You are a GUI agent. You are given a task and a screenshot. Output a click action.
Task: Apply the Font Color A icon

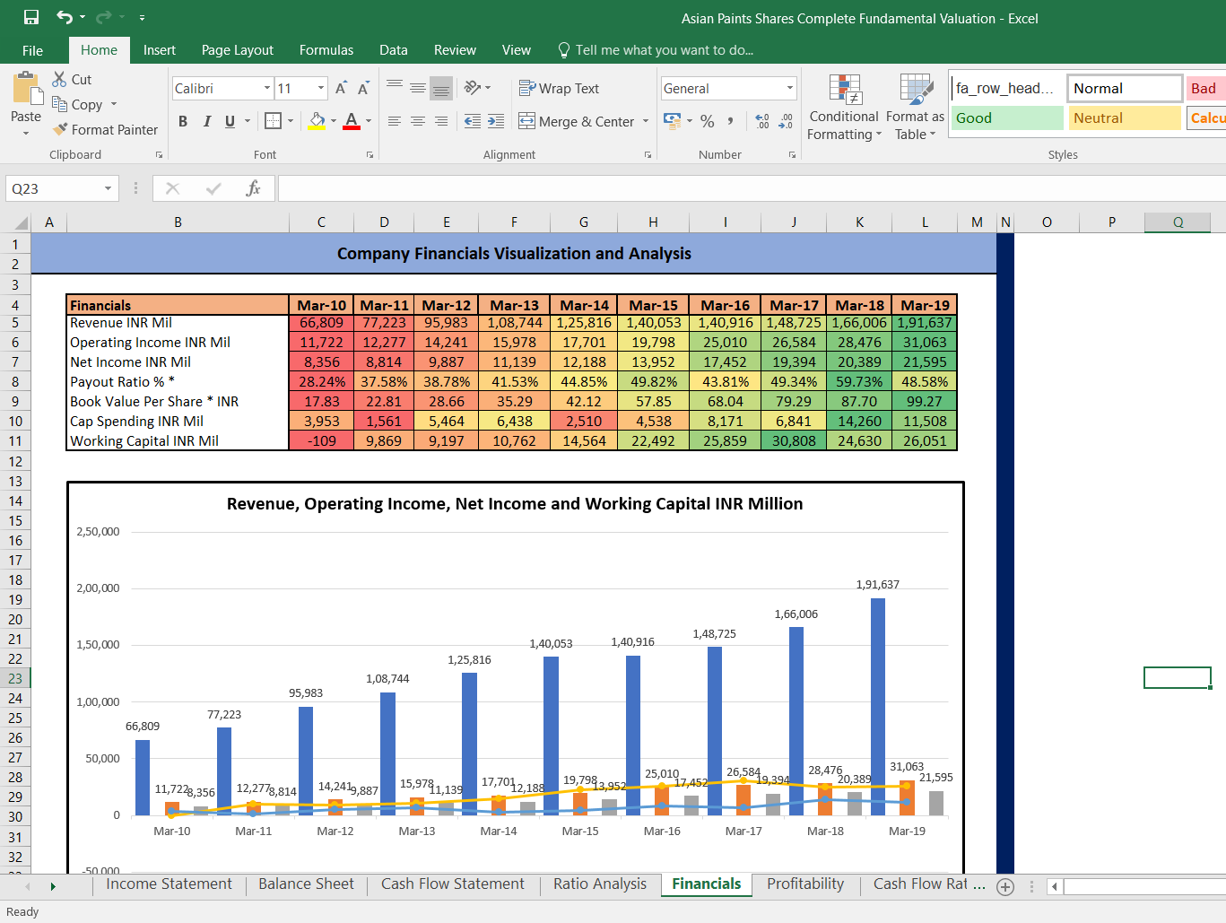point(352,121)
